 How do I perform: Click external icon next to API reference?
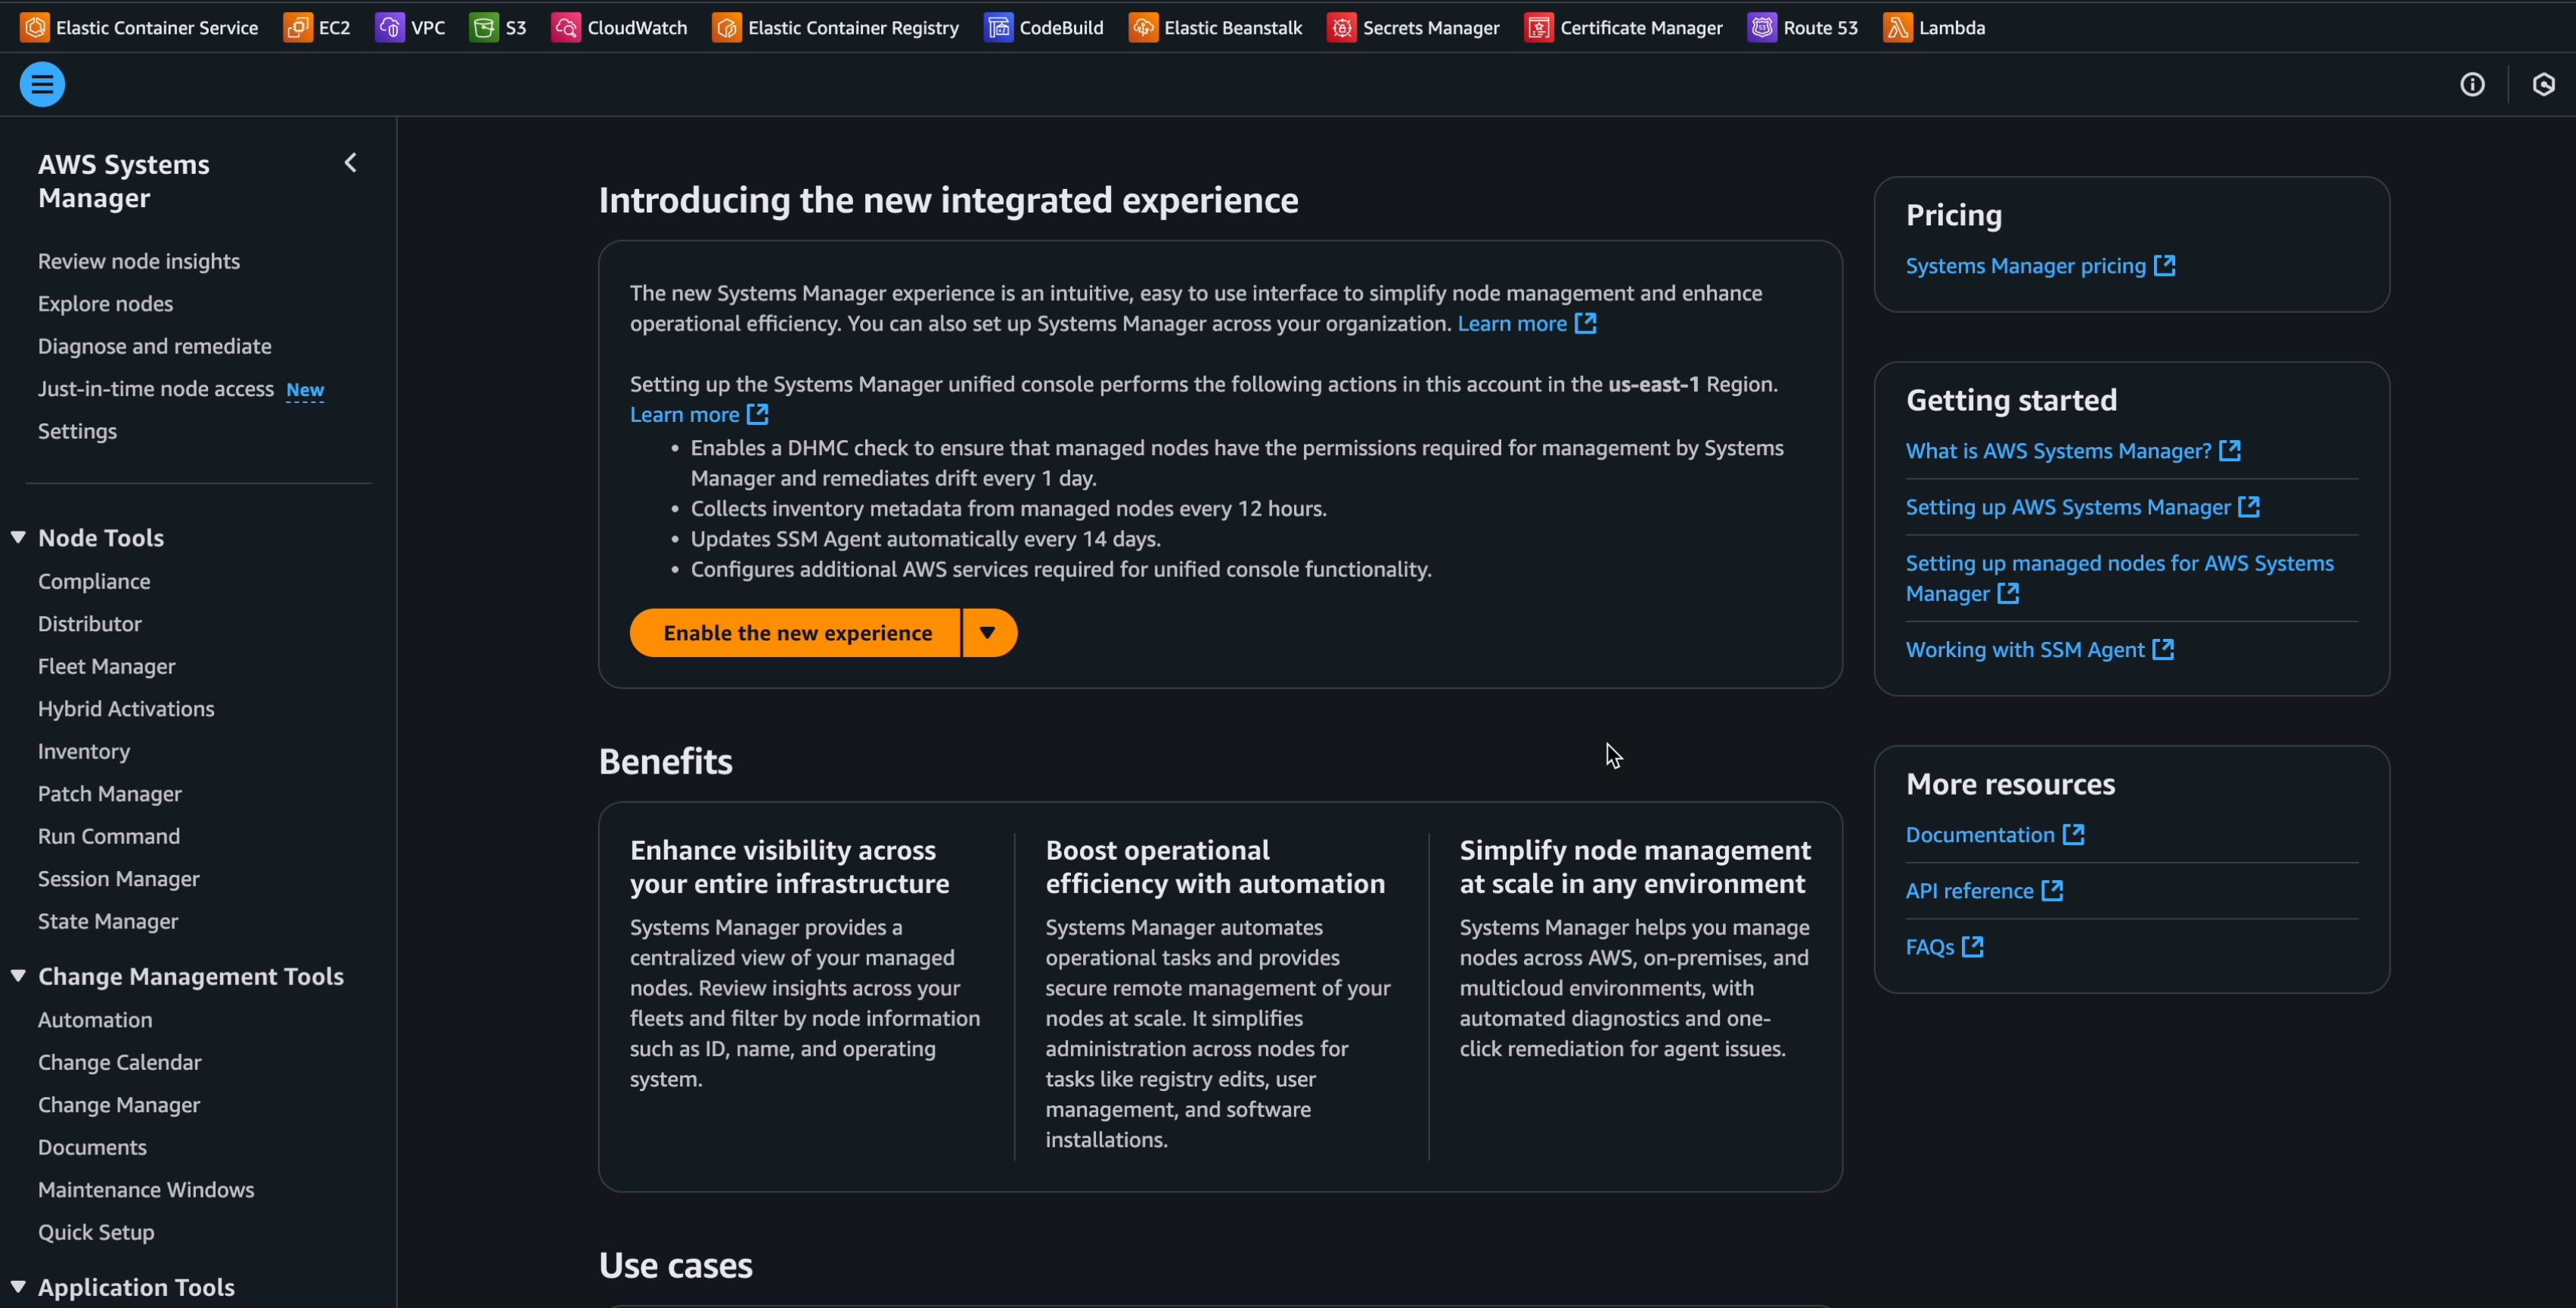[x=2052, y=890]
